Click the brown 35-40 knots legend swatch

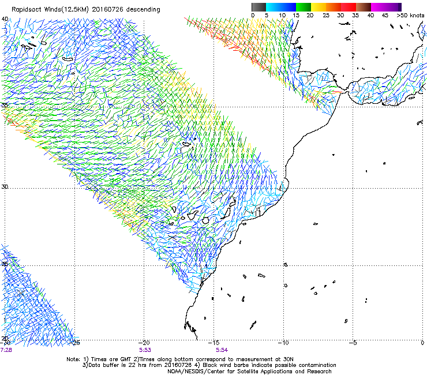pyautogui.click(x=364, y=7)
